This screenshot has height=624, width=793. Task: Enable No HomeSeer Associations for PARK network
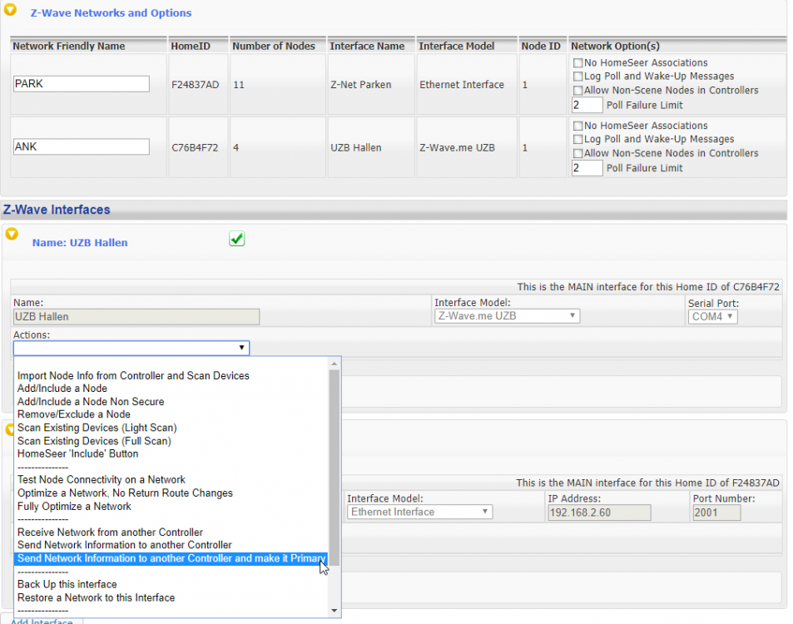(x=577, y=63)
